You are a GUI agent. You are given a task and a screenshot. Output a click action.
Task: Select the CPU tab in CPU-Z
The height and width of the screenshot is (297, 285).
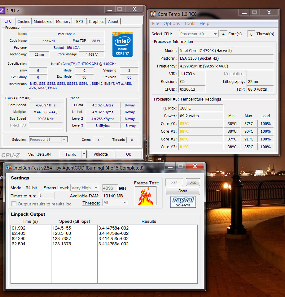tap(8, 21)
